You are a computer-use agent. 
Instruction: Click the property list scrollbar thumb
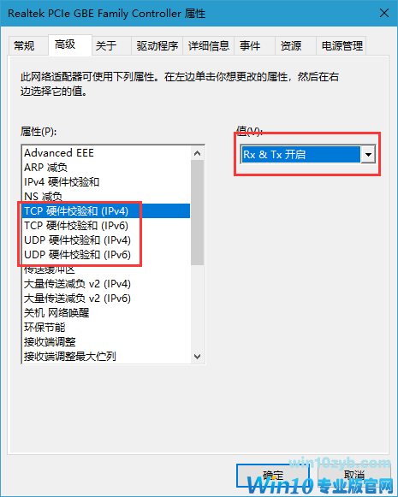coord(197,212)
